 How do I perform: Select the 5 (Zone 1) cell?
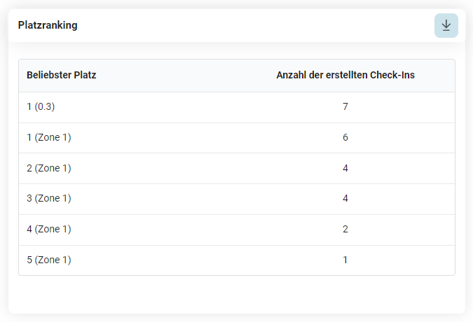[x=49, y=260]
